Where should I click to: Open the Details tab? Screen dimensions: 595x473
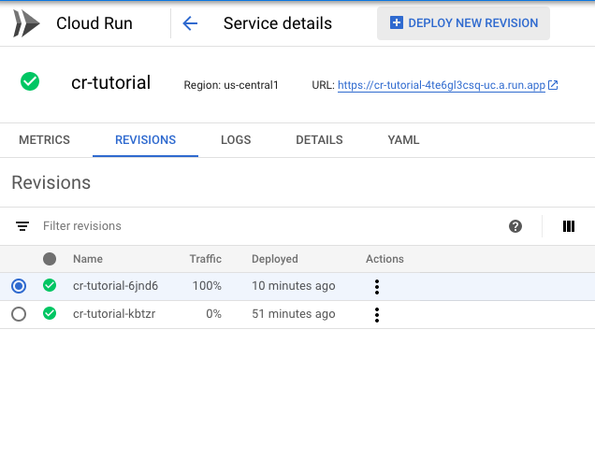319,140
